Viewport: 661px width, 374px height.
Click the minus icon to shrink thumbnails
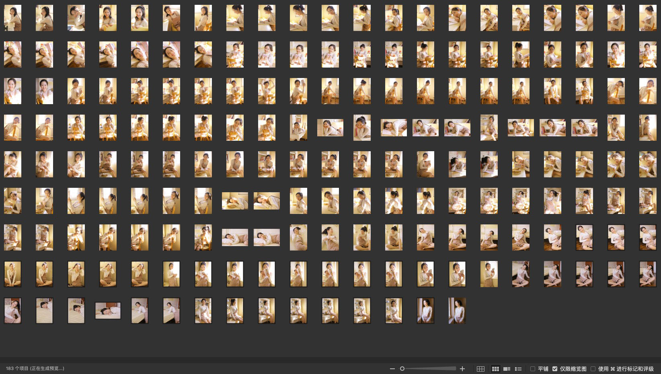pyautogui.click(x=392, y=369)
